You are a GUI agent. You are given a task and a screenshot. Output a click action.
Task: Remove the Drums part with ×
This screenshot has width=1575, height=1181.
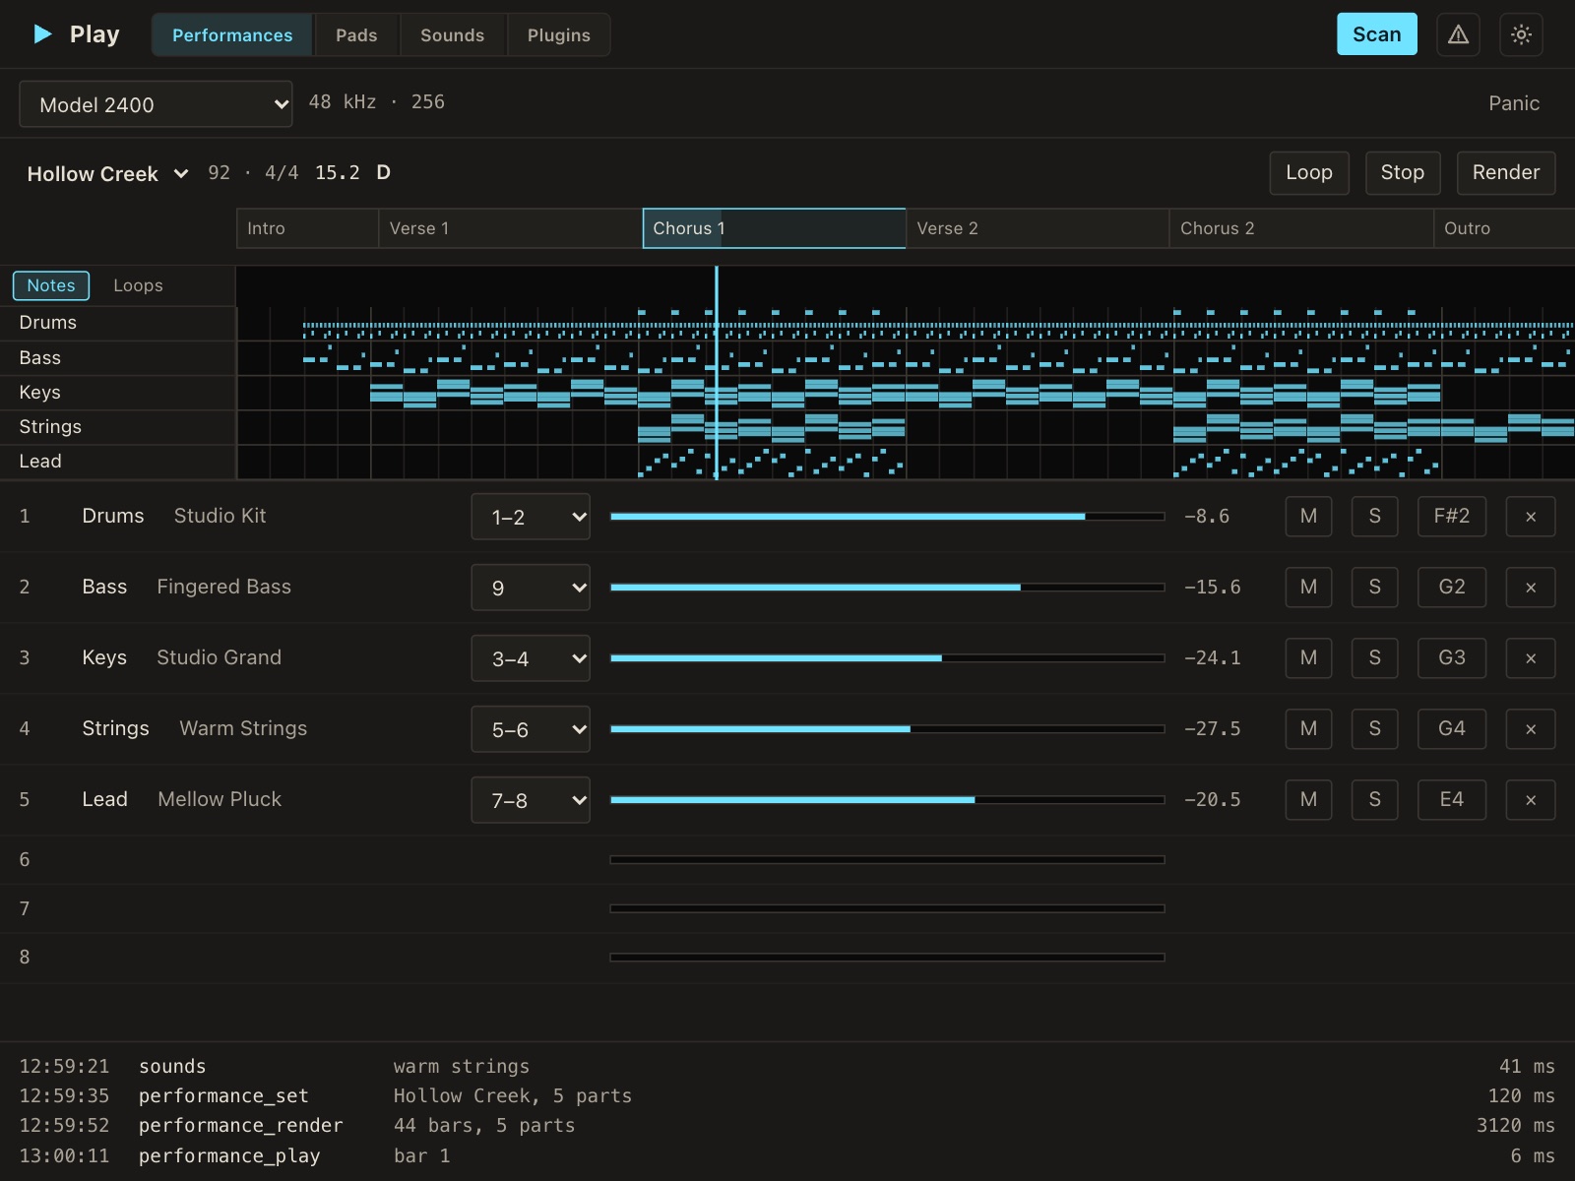pyautogui.click(x=1531, y=517)
